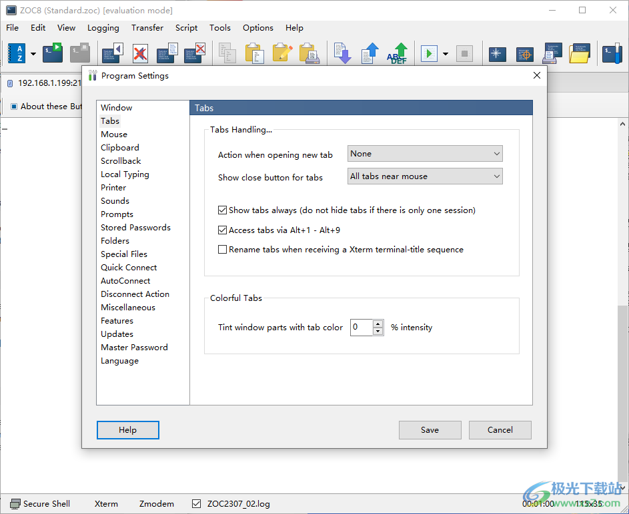
Task: Click the green play script icon
Action: point(429,53)
